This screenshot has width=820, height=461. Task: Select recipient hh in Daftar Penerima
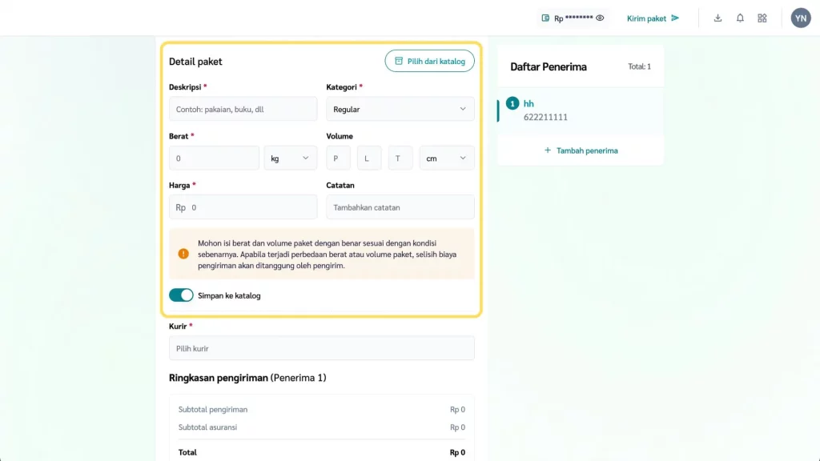point(580,110)
